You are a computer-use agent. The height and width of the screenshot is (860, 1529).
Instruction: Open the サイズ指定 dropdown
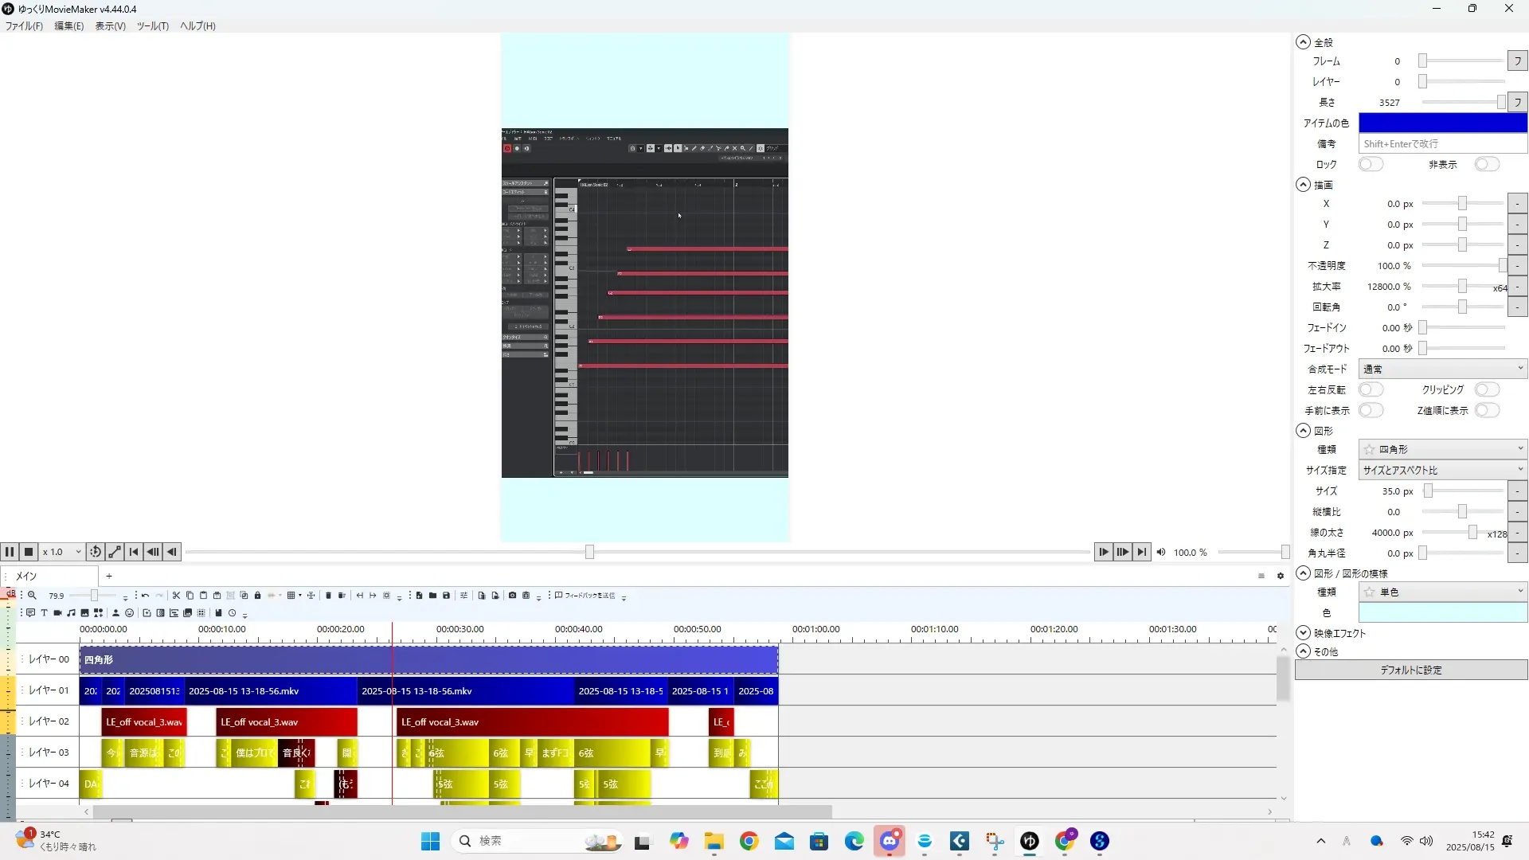pos(1442,470)
